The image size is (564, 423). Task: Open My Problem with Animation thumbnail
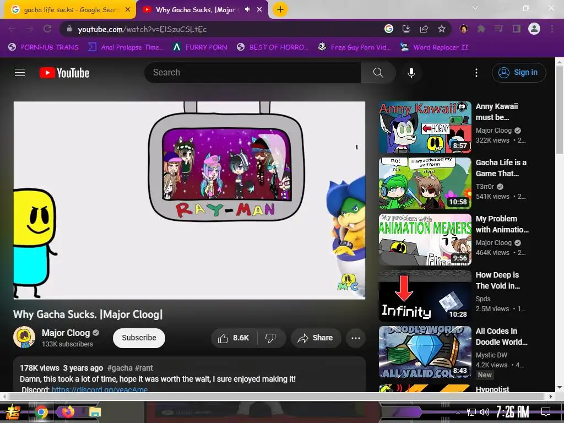(x=425, y=240)
